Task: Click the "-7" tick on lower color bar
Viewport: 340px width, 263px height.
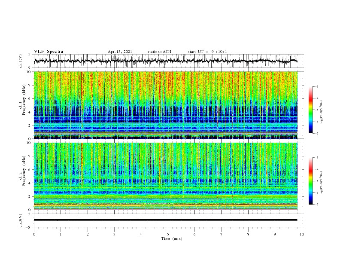Action: click(316, 205)
